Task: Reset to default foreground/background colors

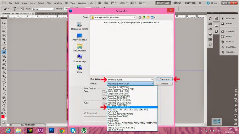Action: pos(2,113)
